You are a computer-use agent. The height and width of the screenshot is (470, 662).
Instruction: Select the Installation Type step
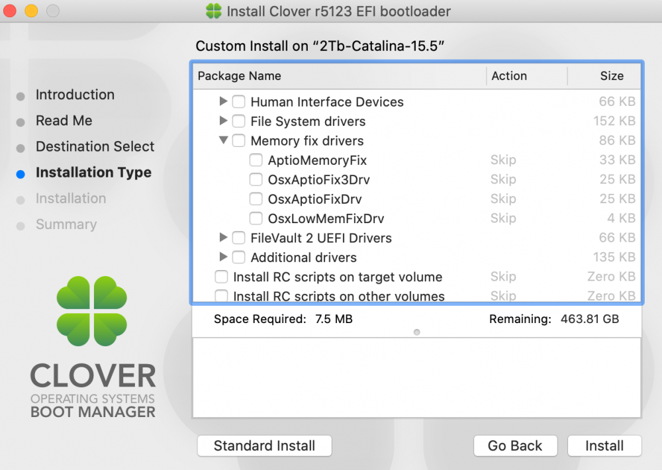[x=94, y=173]
